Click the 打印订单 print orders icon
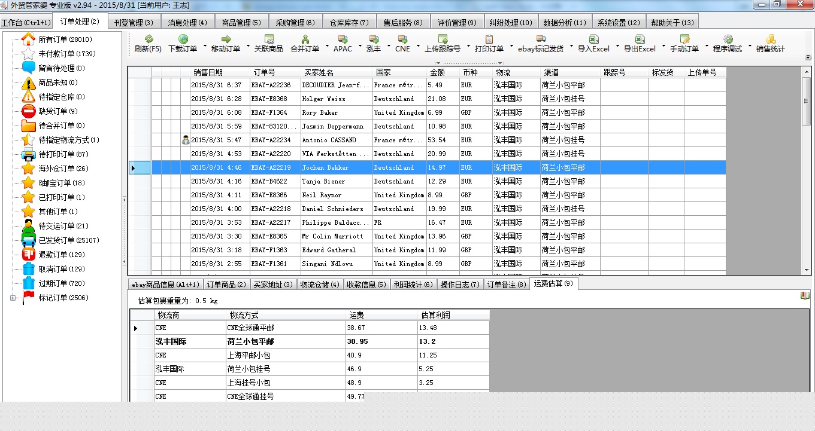 pos(489,39)
